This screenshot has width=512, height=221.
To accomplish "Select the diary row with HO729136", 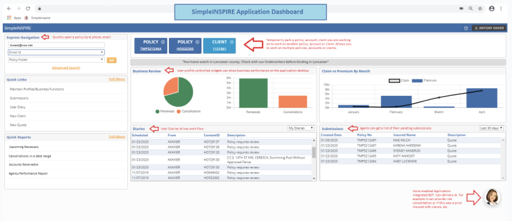I will click(222, 147).
